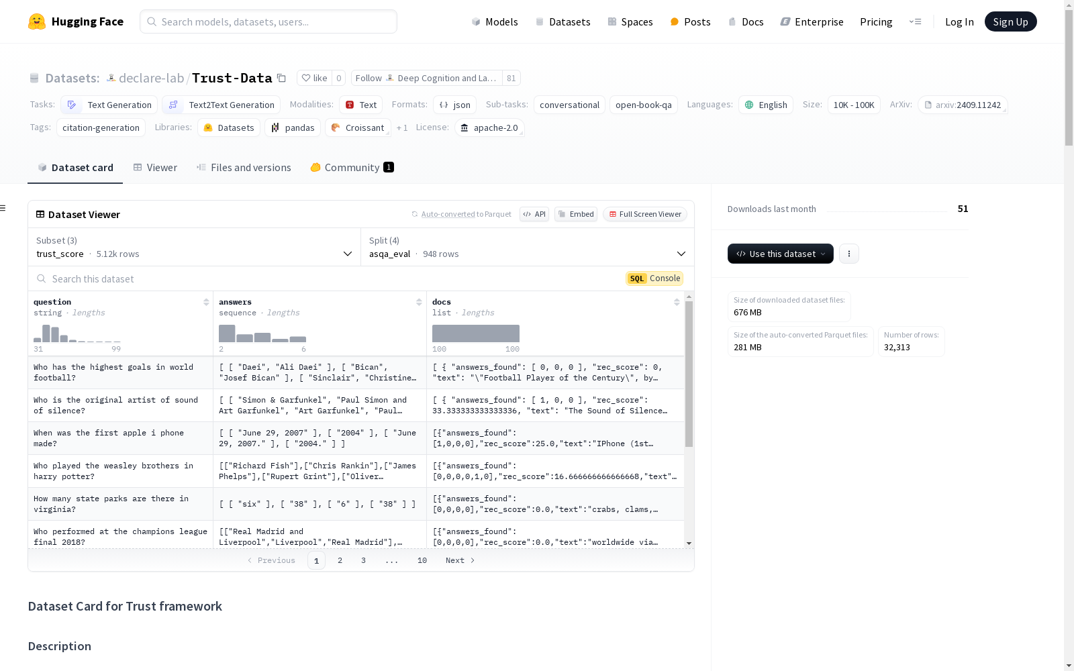Open Datasets in the top navigation
1074x671 pixels.
[x=563, y=21]
